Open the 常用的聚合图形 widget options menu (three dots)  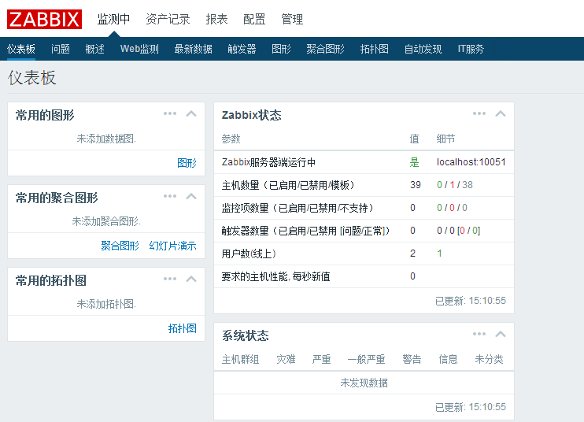[x=170, y=196]
